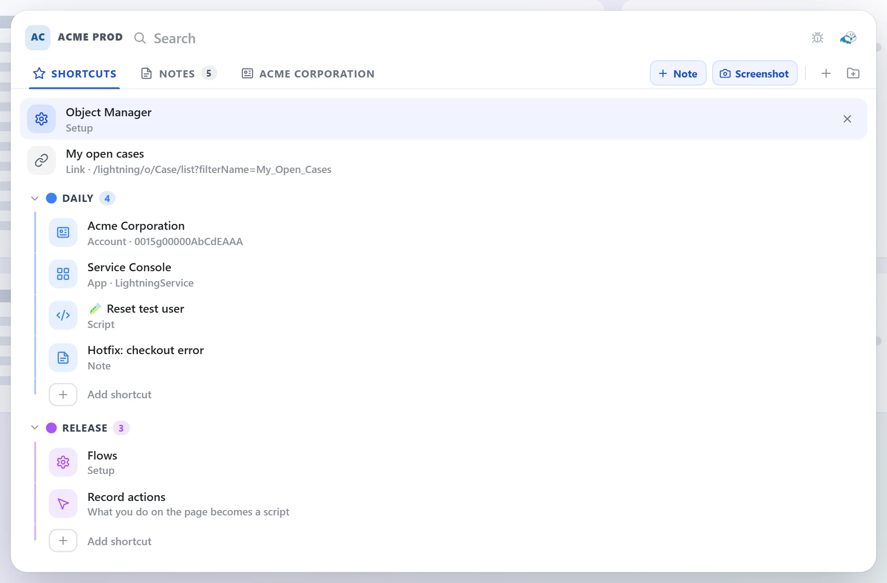Click the Daily count badge 4
The image size is (887, 583).
107,198
